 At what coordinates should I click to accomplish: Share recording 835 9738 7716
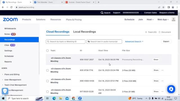156,70
